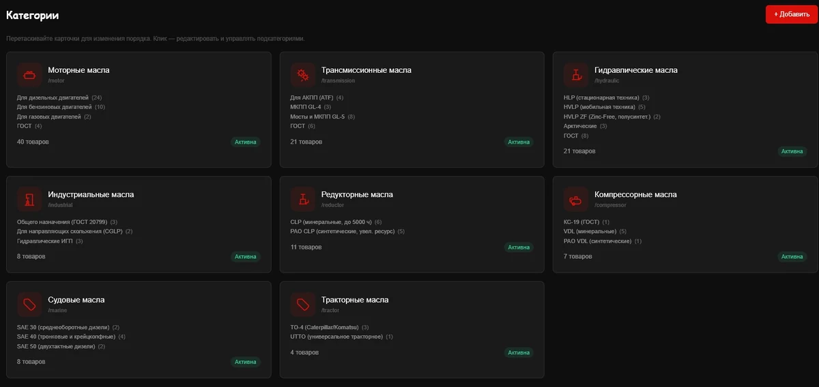Click the /marine slug text

(x=58, y=311)
